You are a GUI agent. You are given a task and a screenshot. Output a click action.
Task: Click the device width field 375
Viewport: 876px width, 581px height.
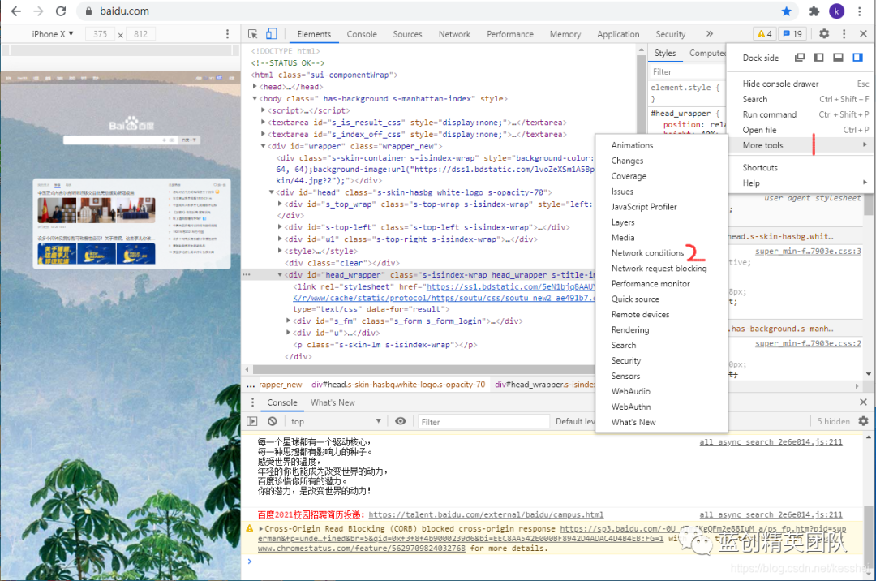pos(100,34)
